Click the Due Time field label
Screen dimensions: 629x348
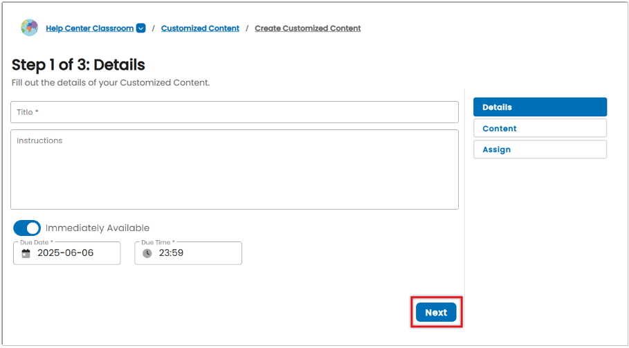(158, 243)
